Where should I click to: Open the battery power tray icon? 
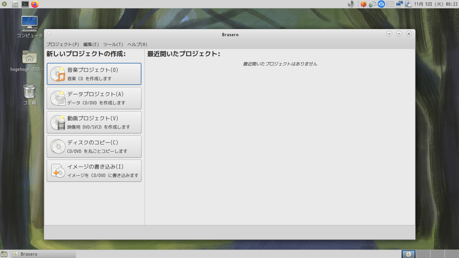(408, 4)
